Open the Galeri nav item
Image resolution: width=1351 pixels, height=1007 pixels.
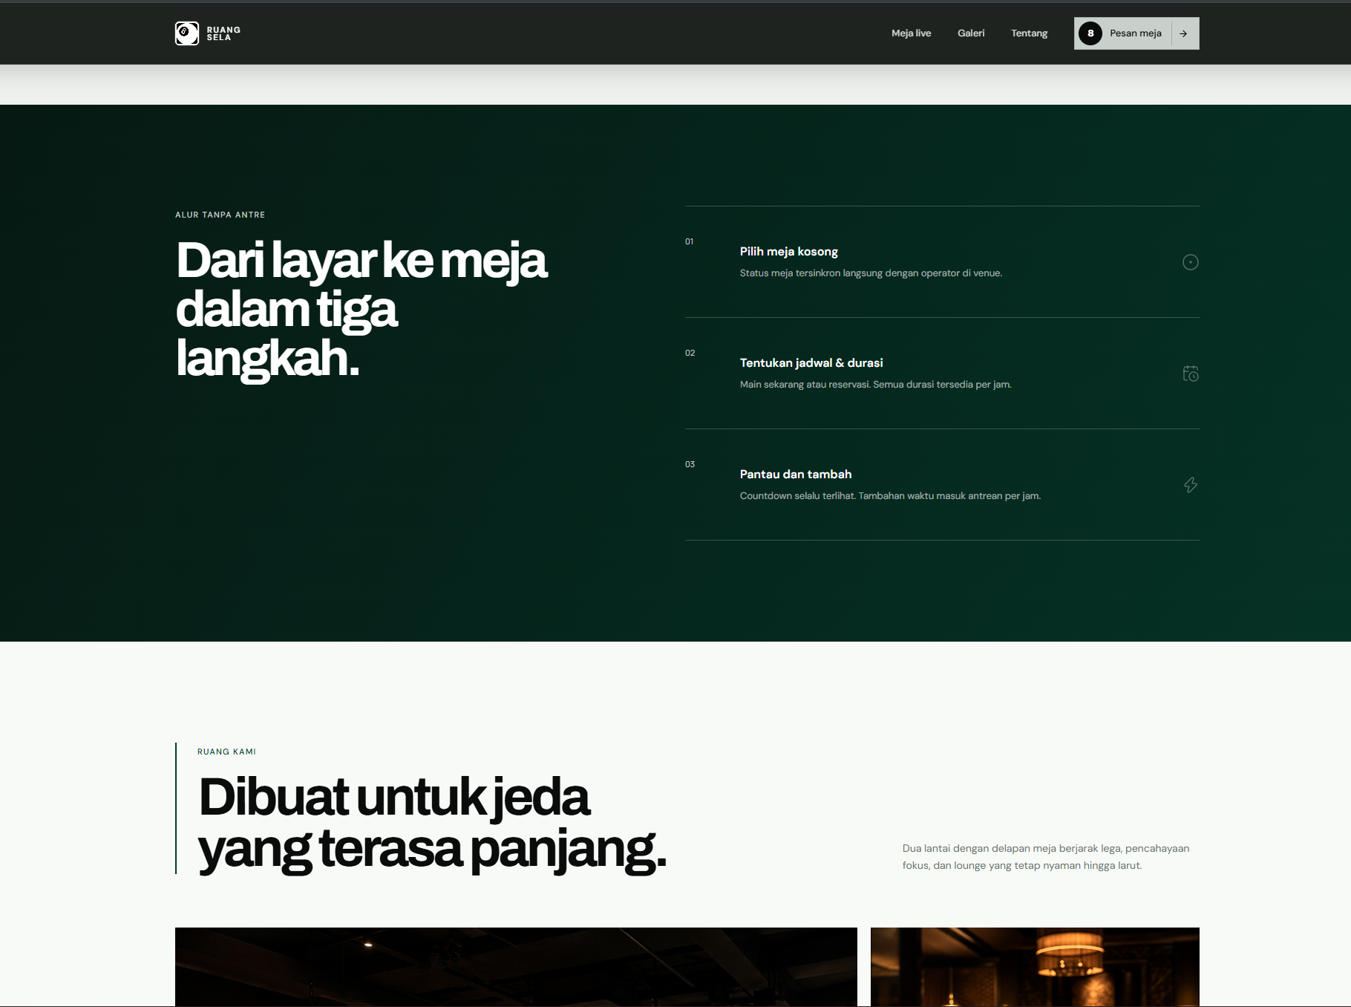tap(971, 33)
